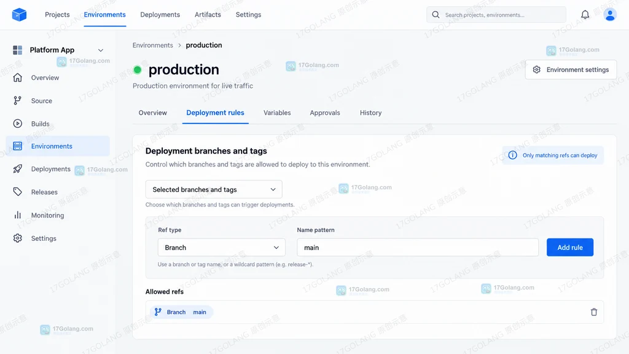Click the sidebar Settings gear icon
This screenshot has height=354, width=629.
[18, 238]
